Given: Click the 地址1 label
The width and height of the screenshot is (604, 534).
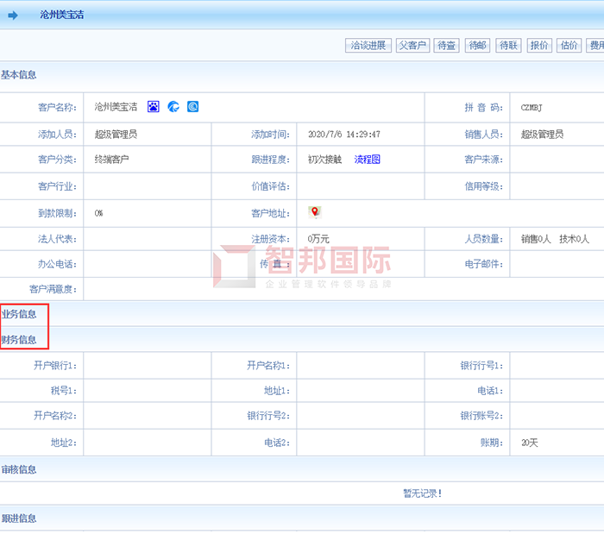Looking at the screenshot, I should [x=277, y=391].
